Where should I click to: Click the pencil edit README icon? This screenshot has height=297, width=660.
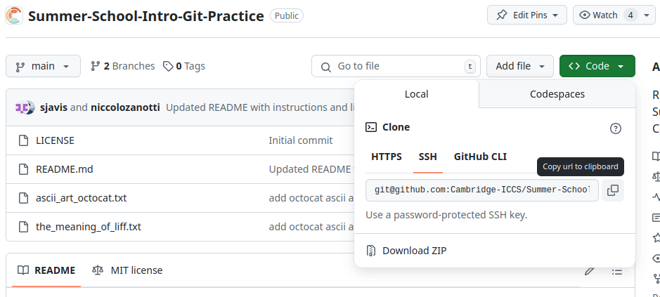(590, 271)
